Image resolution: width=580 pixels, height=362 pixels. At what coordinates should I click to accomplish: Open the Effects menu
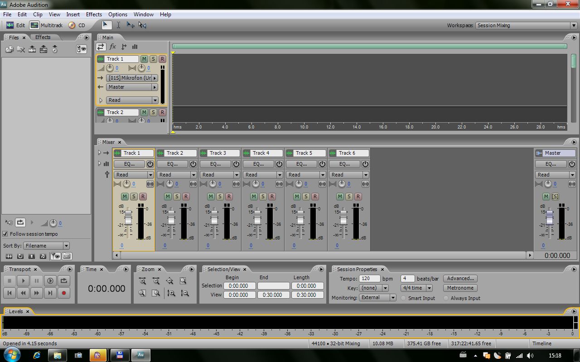[94, 14]
